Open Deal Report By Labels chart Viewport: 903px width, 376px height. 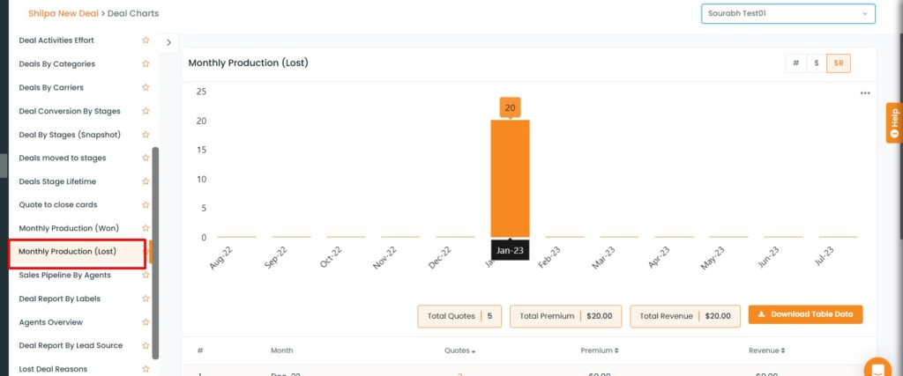click(59, 299)
